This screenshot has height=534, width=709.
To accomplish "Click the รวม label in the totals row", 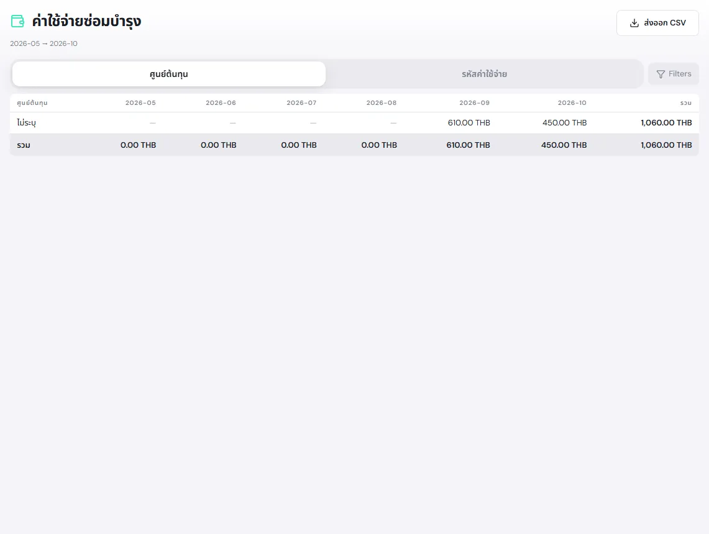I will click(24, 145).
